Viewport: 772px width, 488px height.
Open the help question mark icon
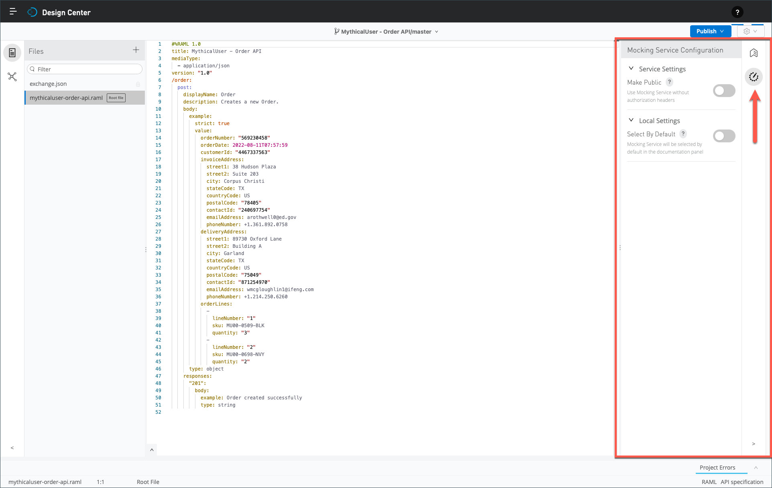(x=737, y=12)
